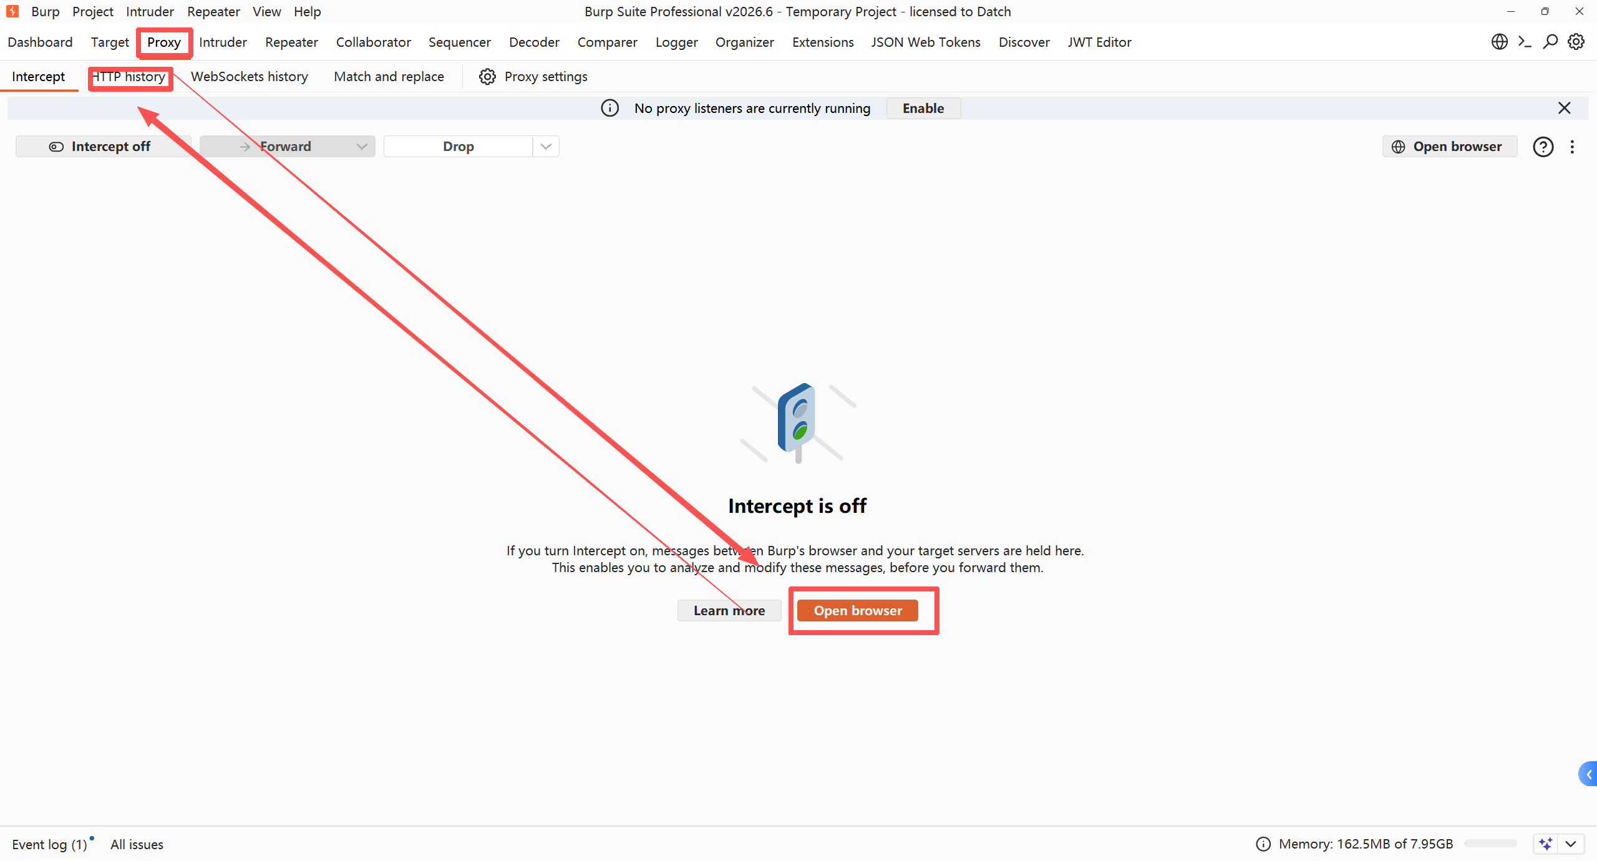The width and height of the screenshot is (1597, 861).
Task: Switch to the Decoder tab
Action: pyautogui.click(x=534, y=42)
